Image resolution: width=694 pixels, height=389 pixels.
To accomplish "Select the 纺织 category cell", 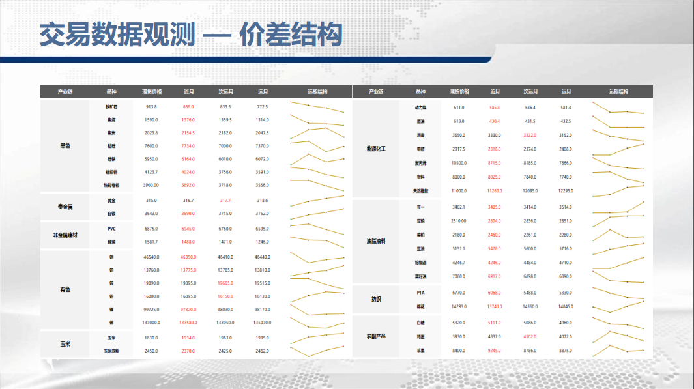I will [x=376, y=300].
